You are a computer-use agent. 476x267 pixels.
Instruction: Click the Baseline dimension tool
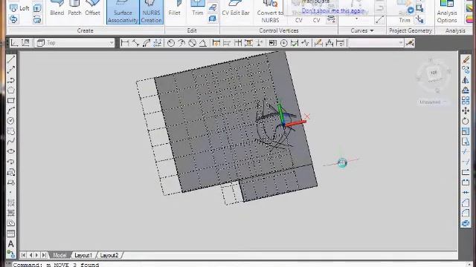pos(227,43)
